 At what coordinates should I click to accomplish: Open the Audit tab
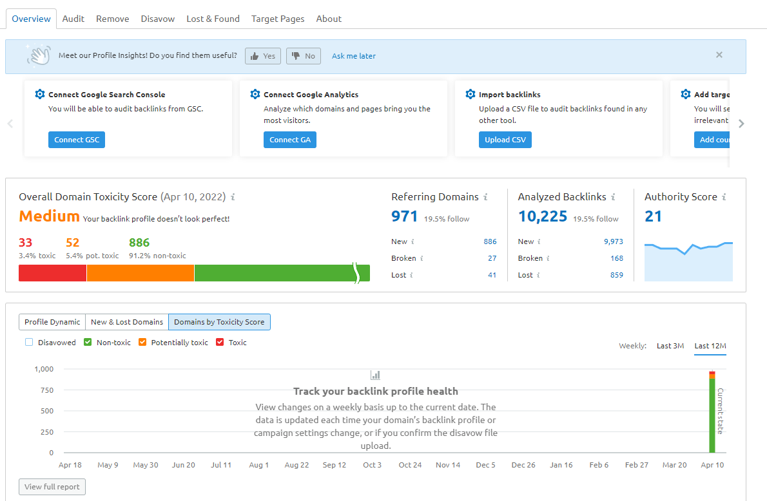tap(73, 19)
